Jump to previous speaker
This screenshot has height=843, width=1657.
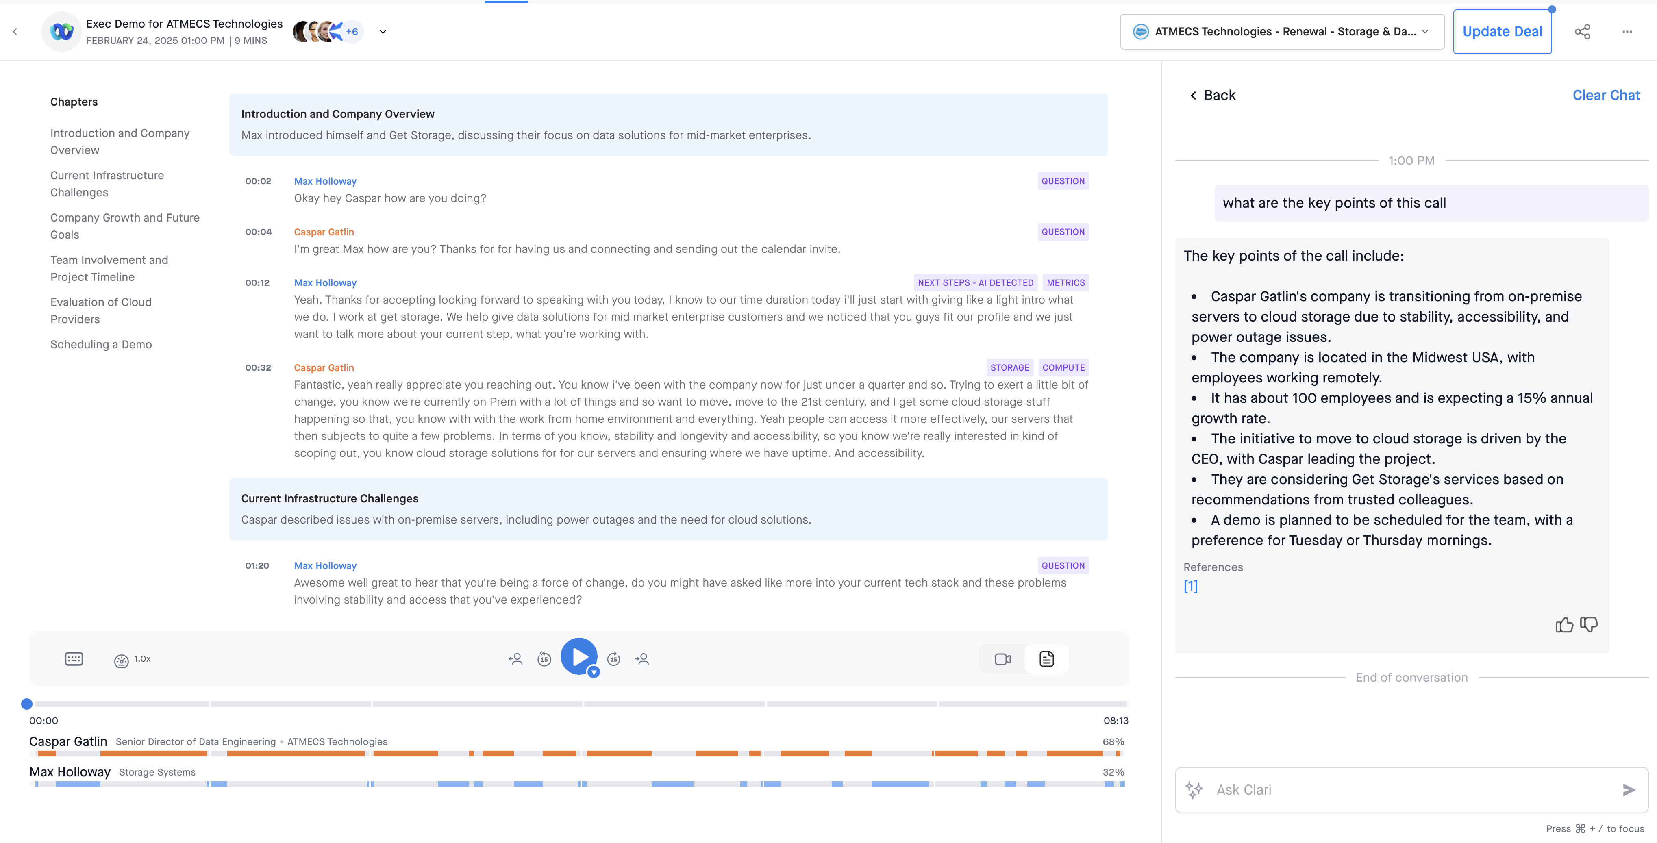pos(515,658)
